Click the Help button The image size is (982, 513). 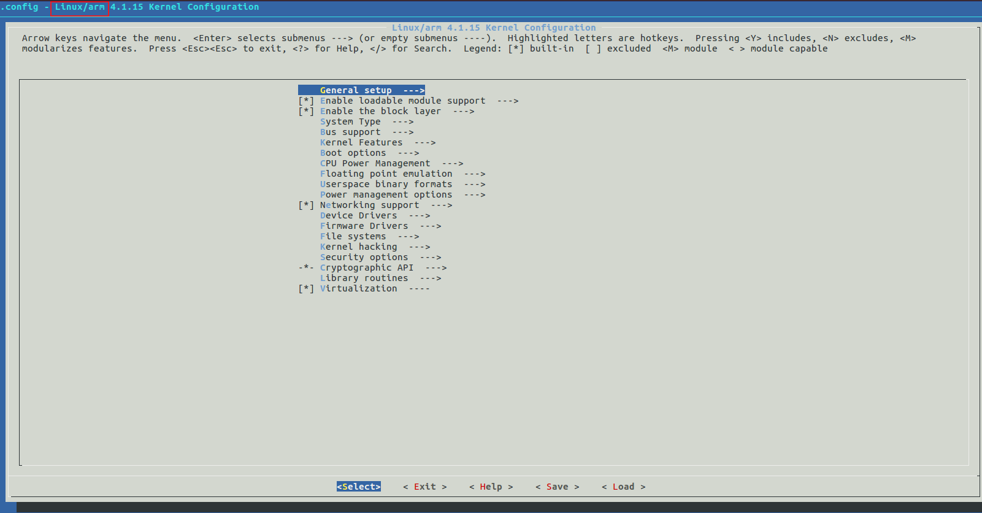(491, 487)
